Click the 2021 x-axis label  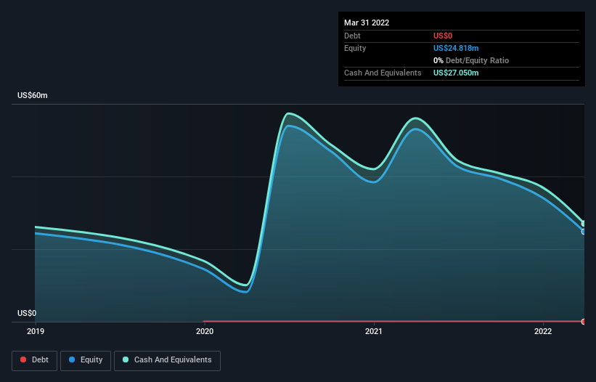point(374,331)
